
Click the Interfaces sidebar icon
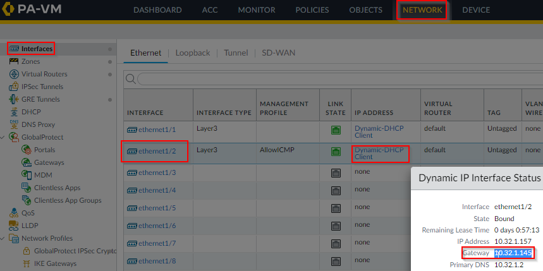pyautogui.click(x=14, y=49)
